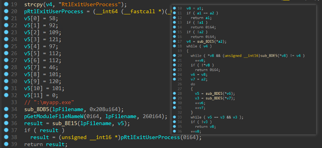
Task: Click line number 33 in the gutter
Action: pyautogui.click(x=14, y=102)
